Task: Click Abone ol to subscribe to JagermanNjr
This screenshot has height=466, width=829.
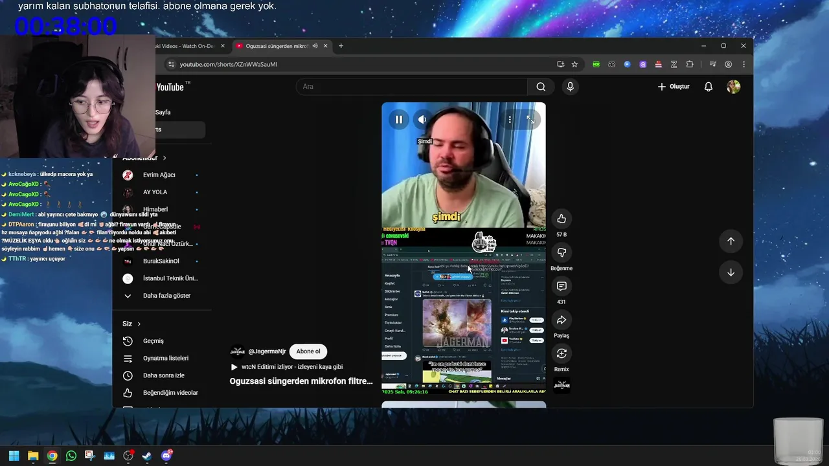Action: click(x=308, y=351)
